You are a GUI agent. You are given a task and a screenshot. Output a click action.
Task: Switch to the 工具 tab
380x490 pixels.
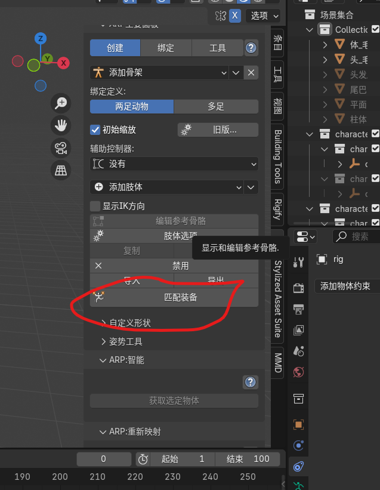tap(217, 48)
